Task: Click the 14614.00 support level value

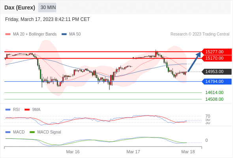Action: (214, 92)
